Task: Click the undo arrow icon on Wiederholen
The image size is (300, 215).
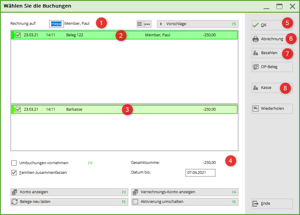Action: [256, 109]
